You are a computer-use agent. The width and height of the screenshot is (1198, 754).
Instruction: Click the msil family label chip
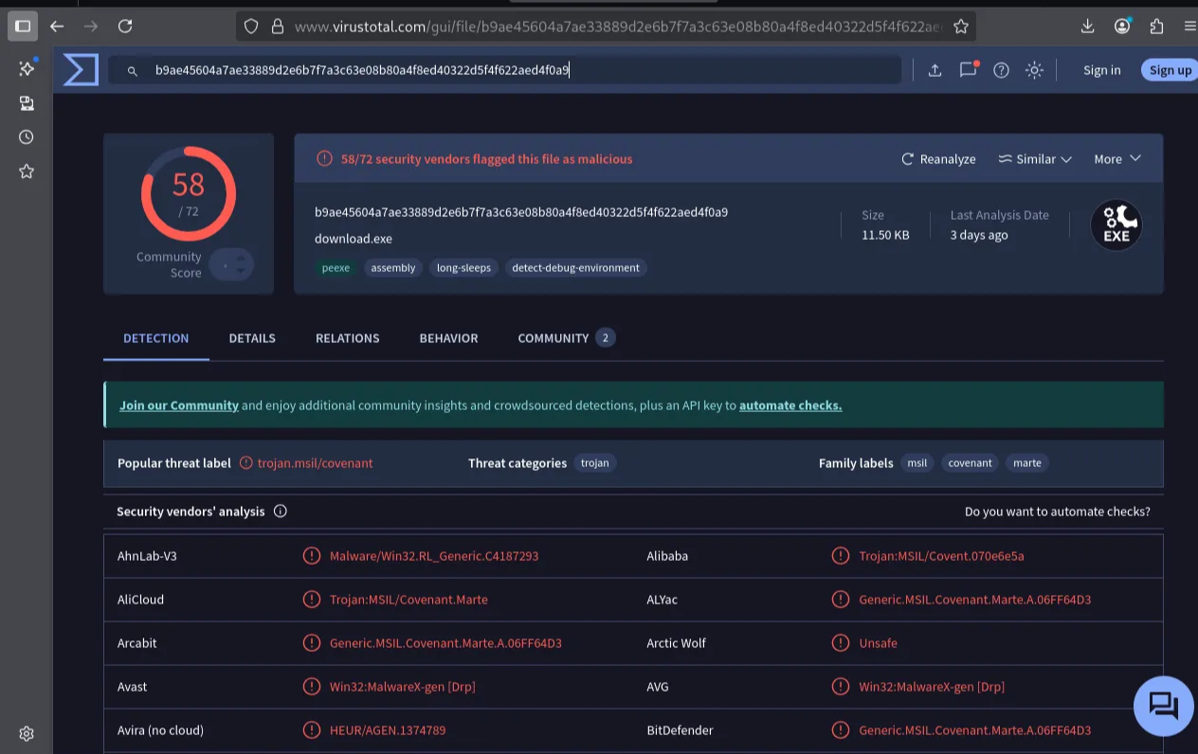(x=917, y=463)
